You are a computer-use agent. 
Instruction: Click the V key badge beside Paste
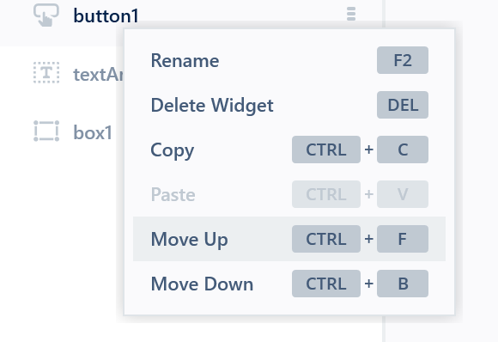(403, 194)
